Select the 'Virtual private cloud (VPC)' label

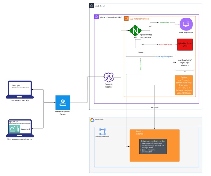point(111,17)
